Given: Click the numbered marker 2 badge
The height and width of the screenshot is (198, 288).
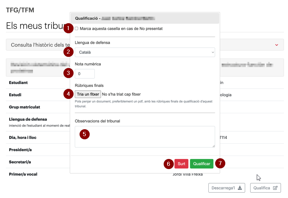Looking at the screenshot, I should pyautogui.click(x=69, y=52).
